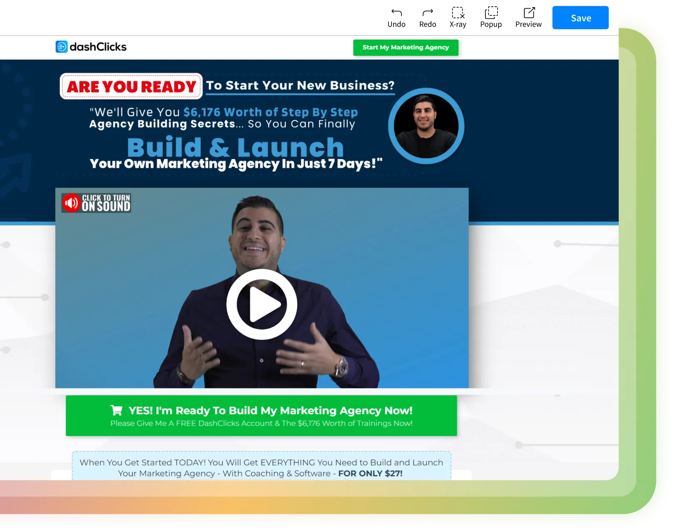Screen dimensions: 673x531
Task: Select "Your Own Marketing Agency In Just 7 Days!" text
Action: click(x=236, y=164)
